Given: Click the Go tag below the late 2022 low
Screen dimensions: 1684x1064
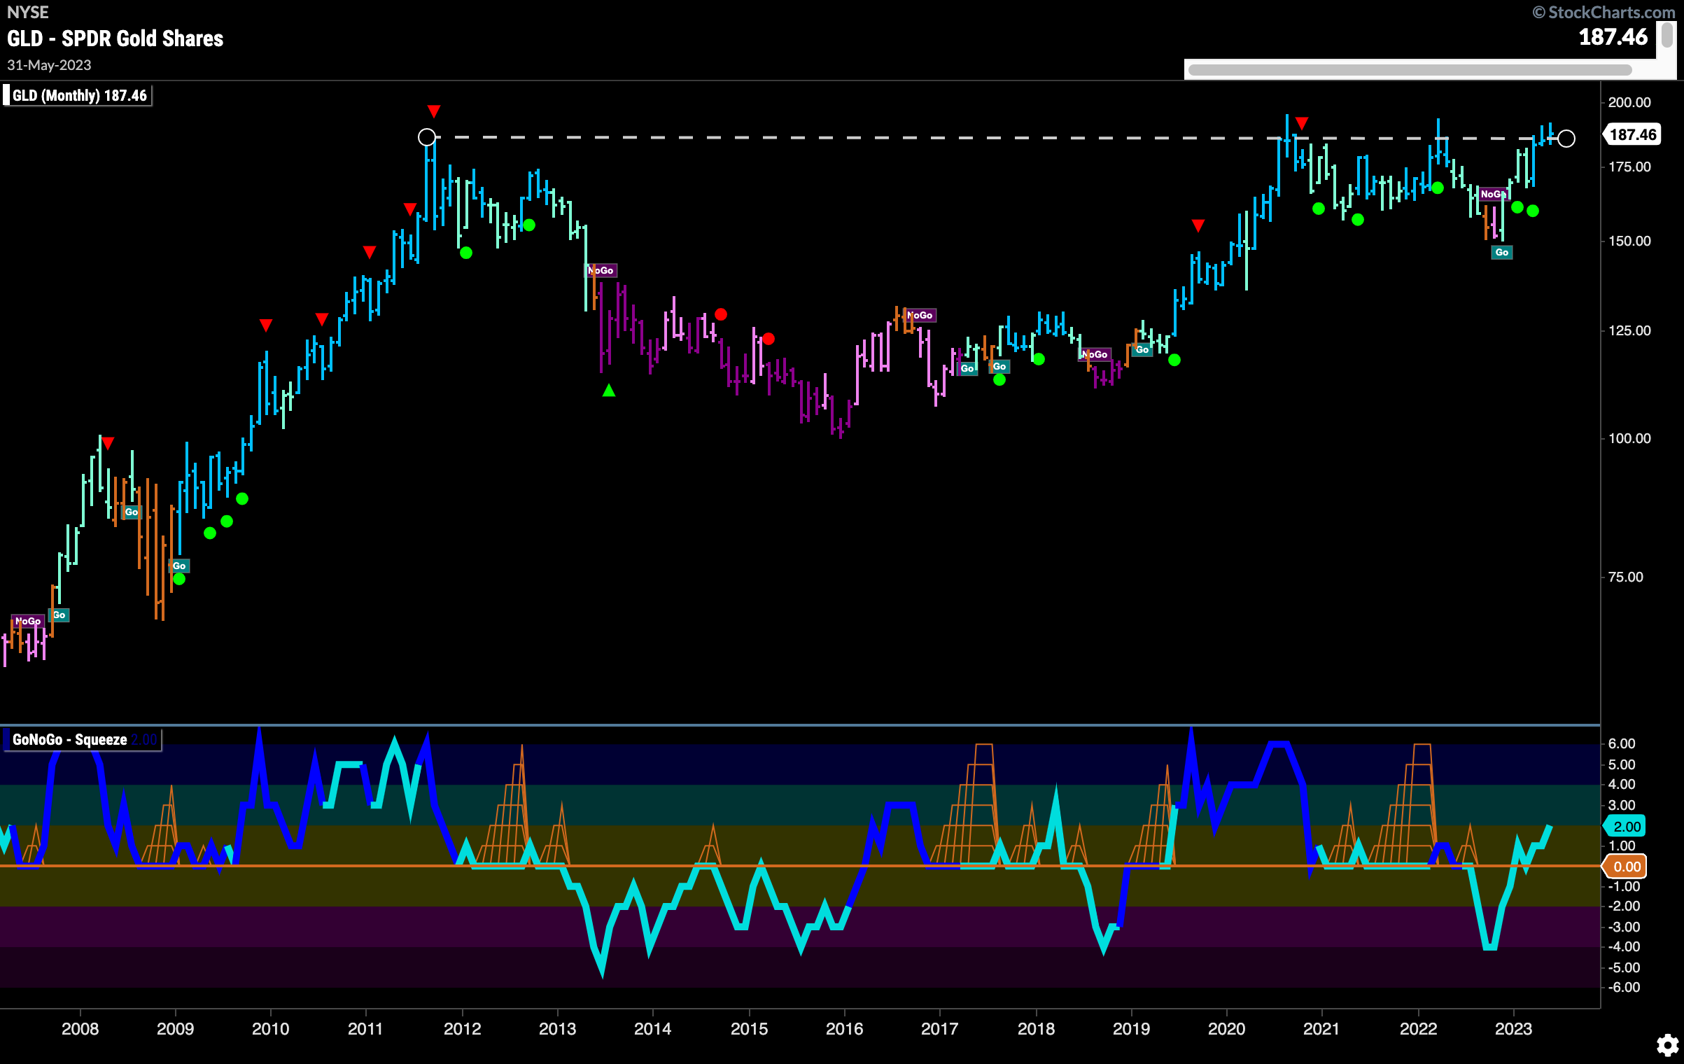Looking at the screenshot, I should point(1502,253).
